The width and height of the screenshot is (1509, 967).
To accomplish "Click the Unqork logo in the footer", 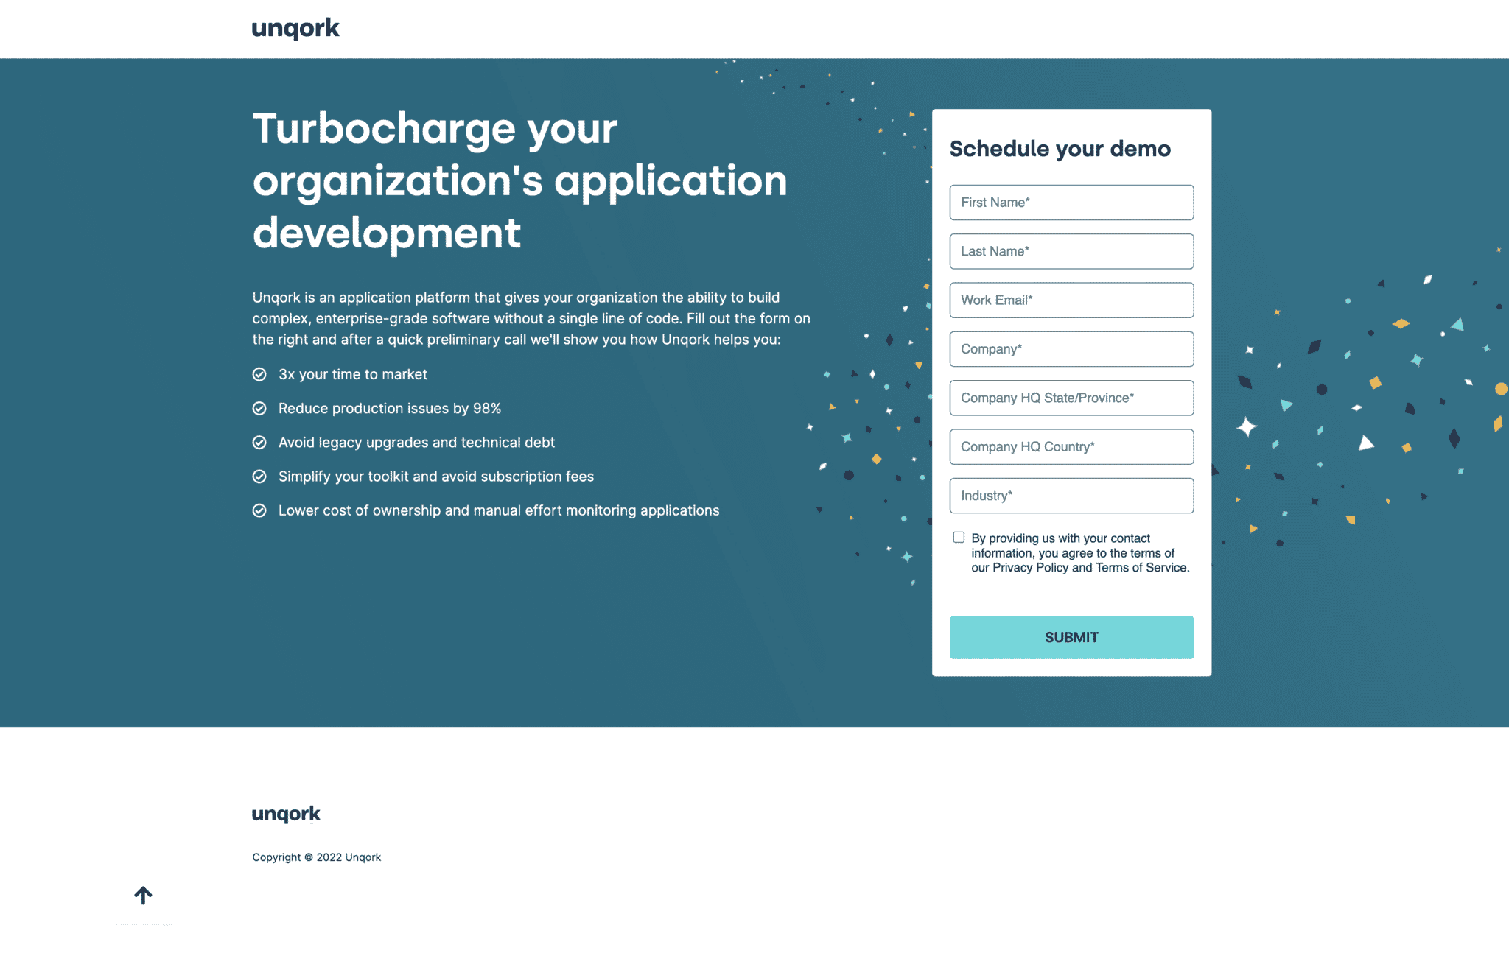I will click(x=286, y=812).
